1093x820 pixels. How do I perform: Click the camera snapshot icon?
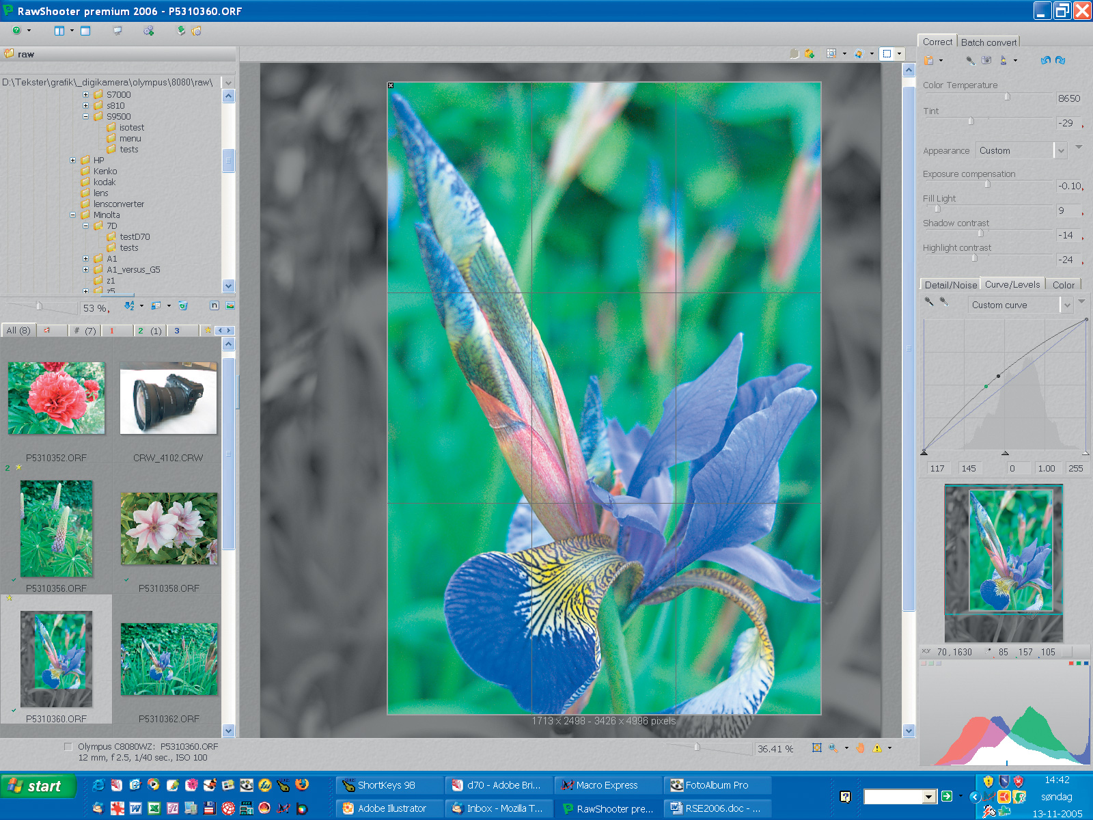(986, 60)
